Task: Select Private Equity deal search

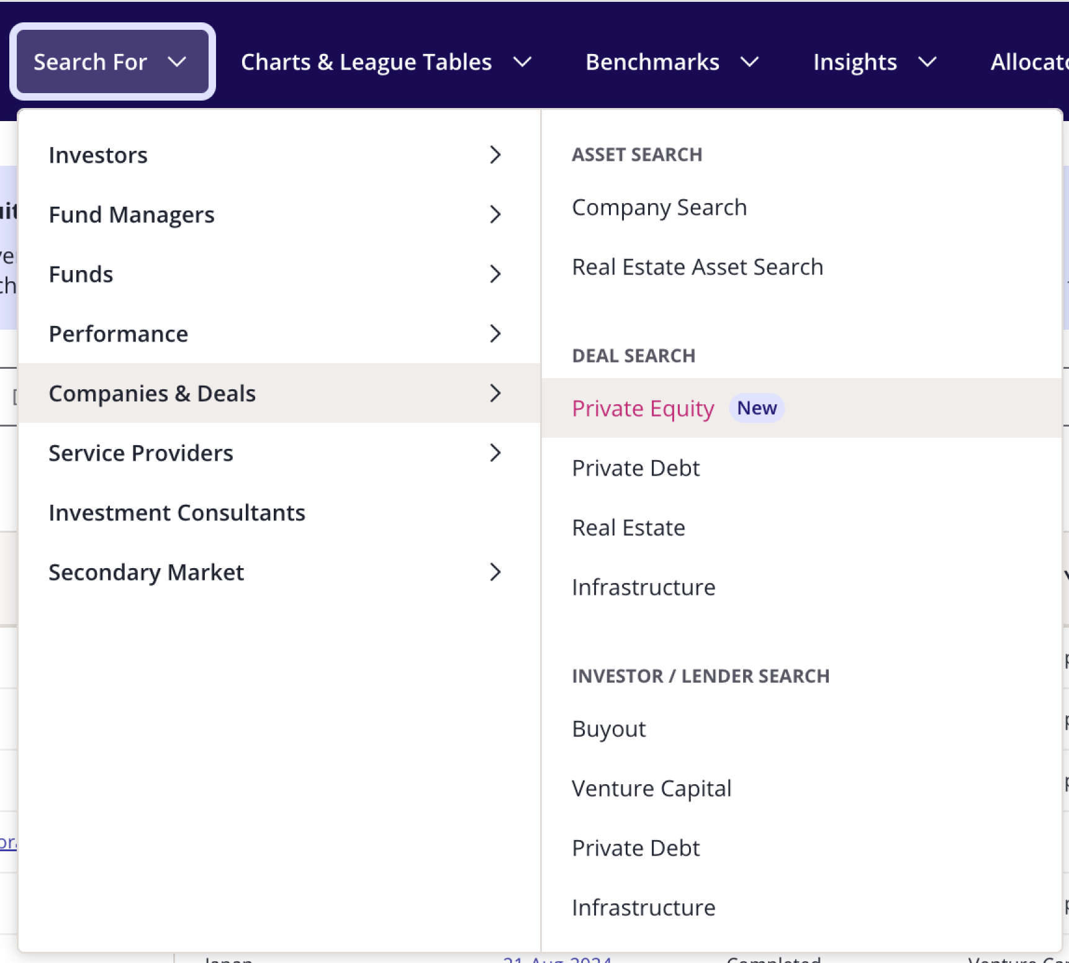Action: (643, 409)
